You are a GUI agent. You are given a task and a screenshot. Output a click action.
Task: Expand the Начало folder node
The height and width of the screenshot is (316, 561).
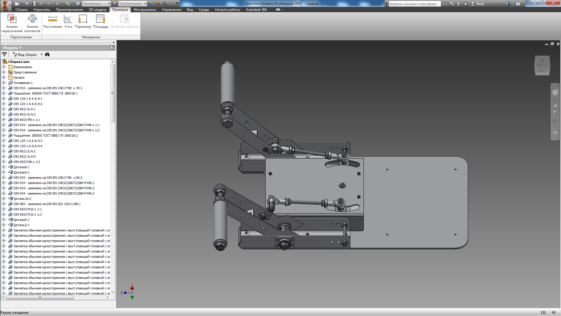4,78
